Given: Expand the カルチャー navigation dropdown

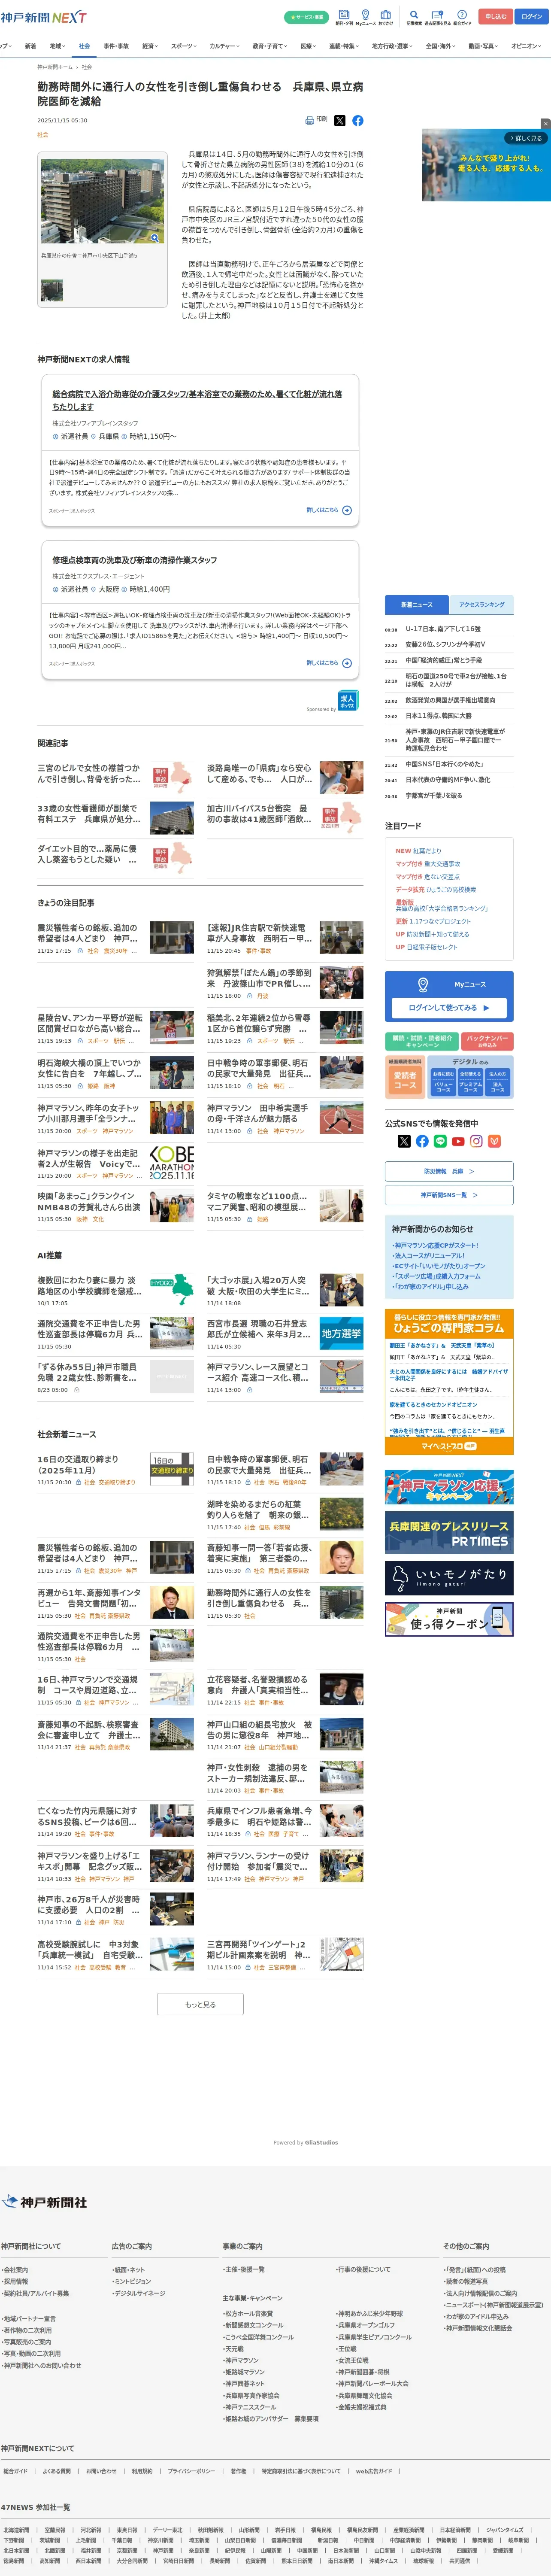Looking at the screenshot, I should pos(225,46).
